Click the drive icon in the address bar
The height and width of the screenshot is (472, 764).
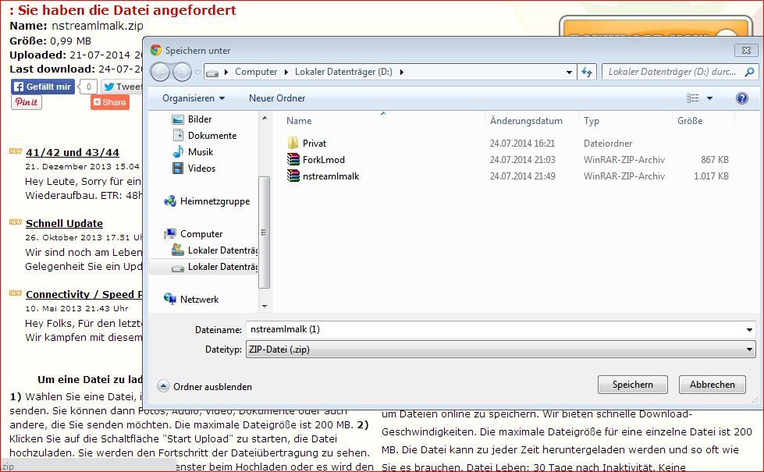tap(212, 73)
